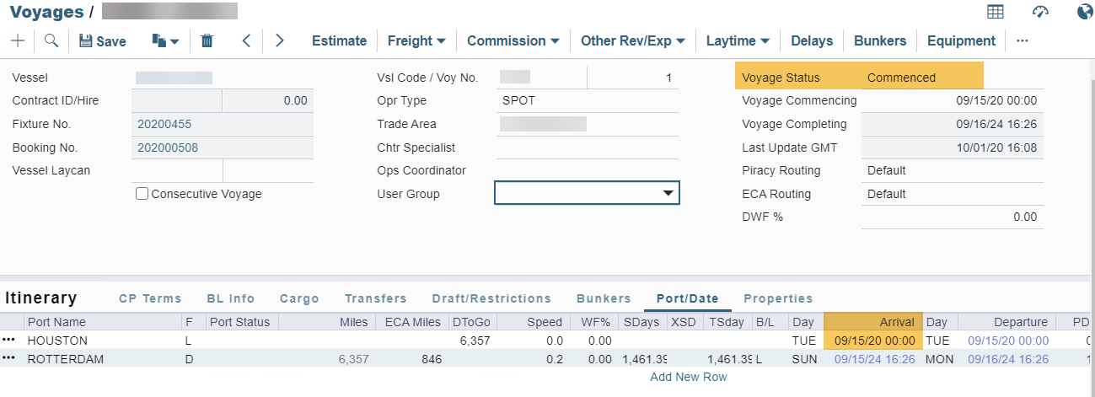The width and height of the screenshot is (1095, 397).
Task: Open the gauge dashboard icon
Action: [x=1040, y=12]
